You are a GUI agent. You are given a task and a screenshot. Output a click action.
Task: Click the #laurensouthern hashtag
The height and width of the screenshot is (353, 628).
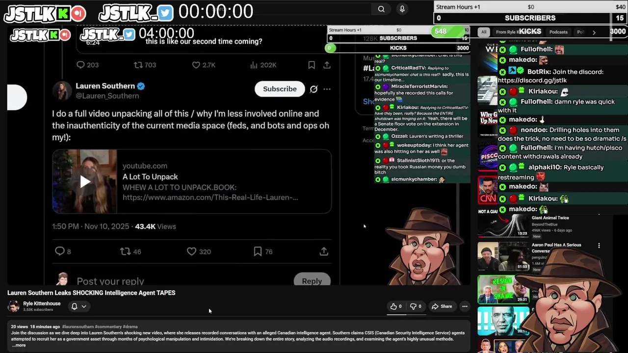point(78,327)
